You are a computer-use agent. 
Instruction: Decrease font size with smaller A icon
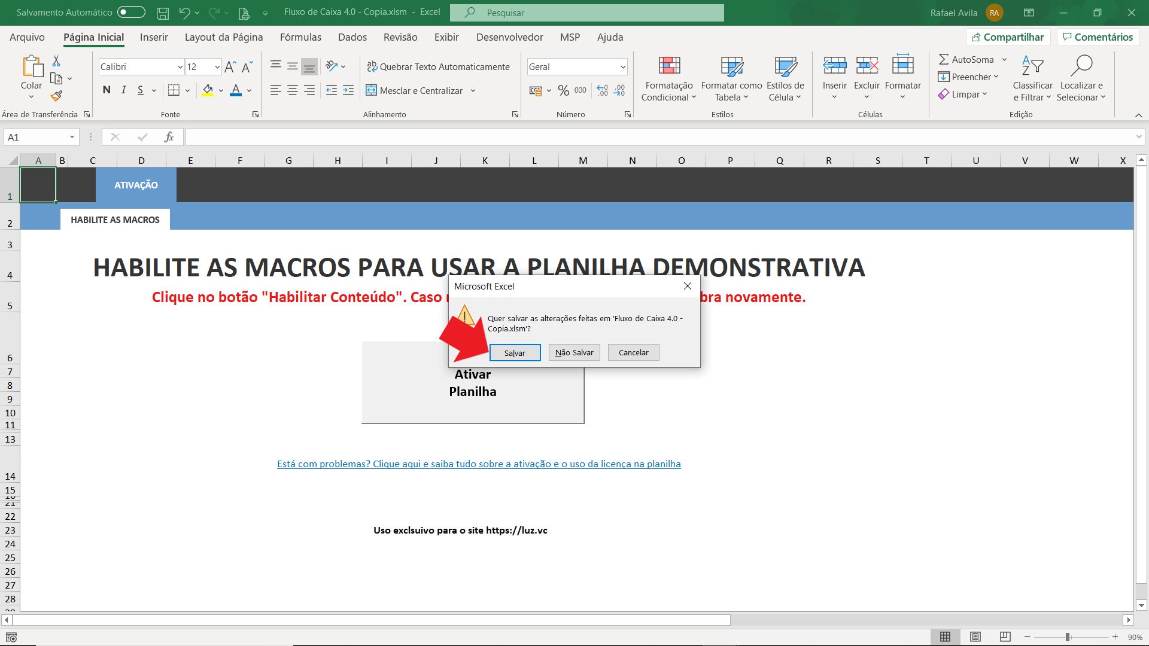[x=247, y=67]
